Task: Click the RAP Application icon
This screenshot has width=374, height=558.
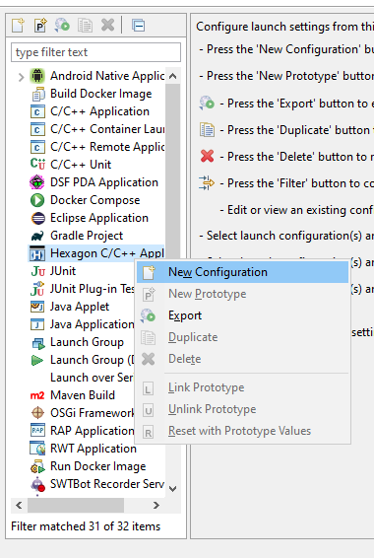Action: (37, 431)
